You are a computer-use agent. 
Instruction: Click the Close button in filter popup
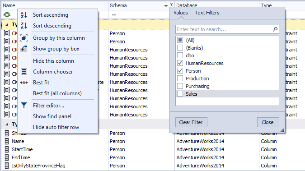pos(268,122)
